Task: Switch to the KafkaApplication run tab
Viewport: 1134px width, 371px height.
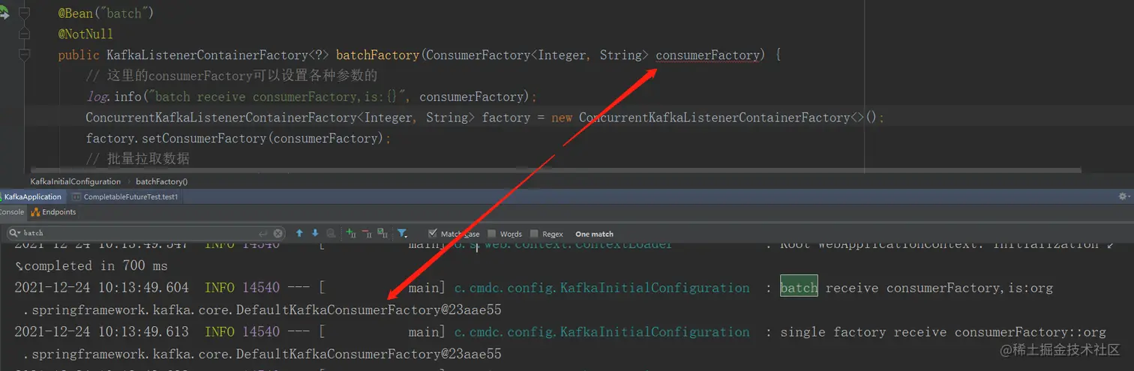Action: click(x=31, y=197)
